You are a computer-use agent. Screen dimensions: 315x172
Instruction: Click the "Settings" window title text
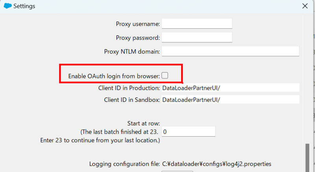[24, 6]
